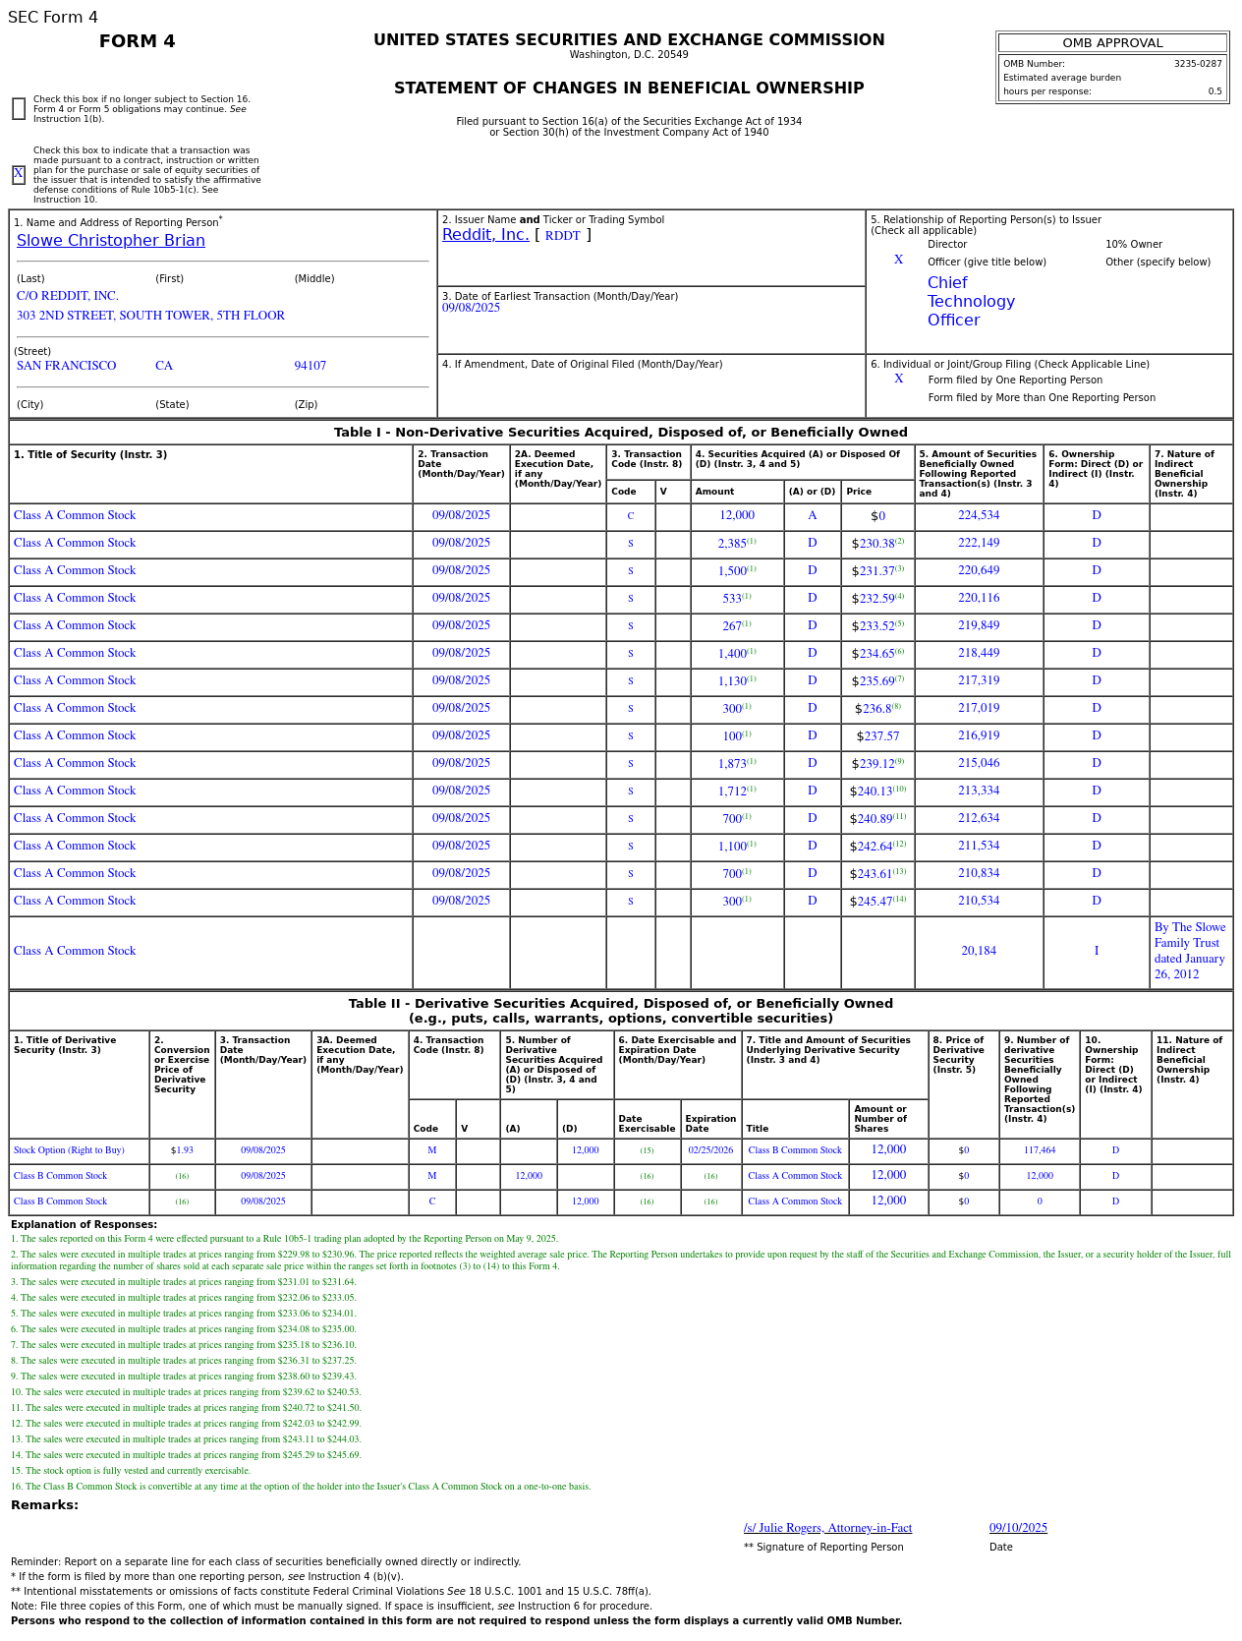Click the hours per response value '0.5'
Image resolution: width=1242 pixels, height=1641 pixels.
point(1215,91)
